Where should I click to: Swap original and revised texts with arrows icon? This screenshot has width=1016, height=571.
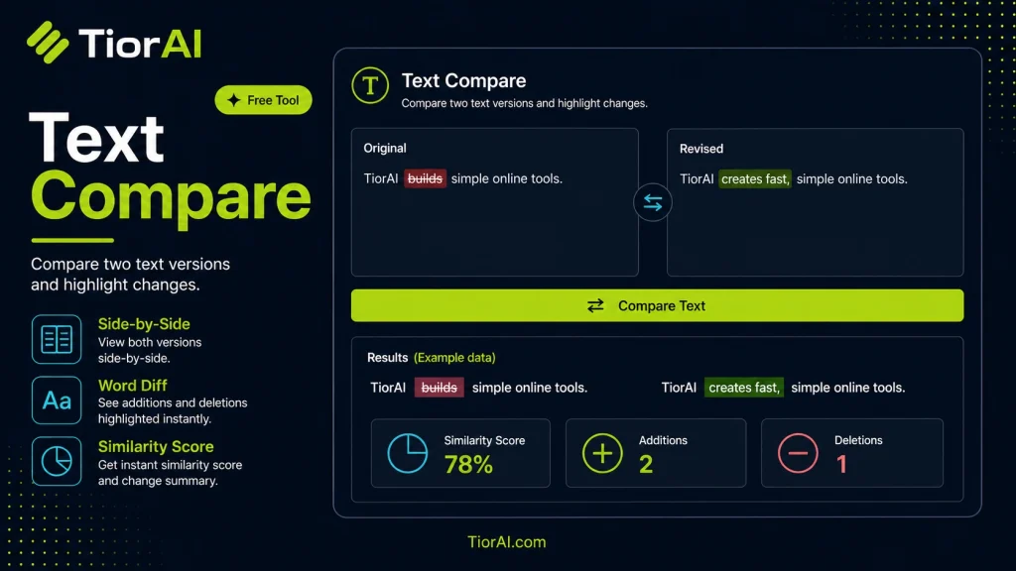(653, 202)
